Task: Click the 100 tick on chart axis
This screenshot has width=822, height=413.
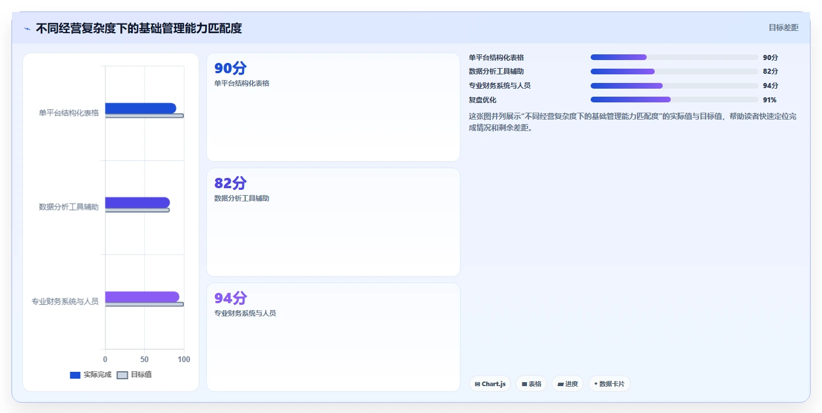Action: click(184, 359)
